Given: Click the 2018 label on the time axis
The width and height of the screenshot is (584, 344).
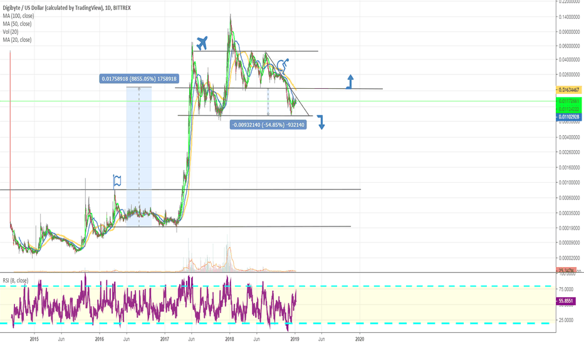Looking at the screenshot, I should pos(230,339).
